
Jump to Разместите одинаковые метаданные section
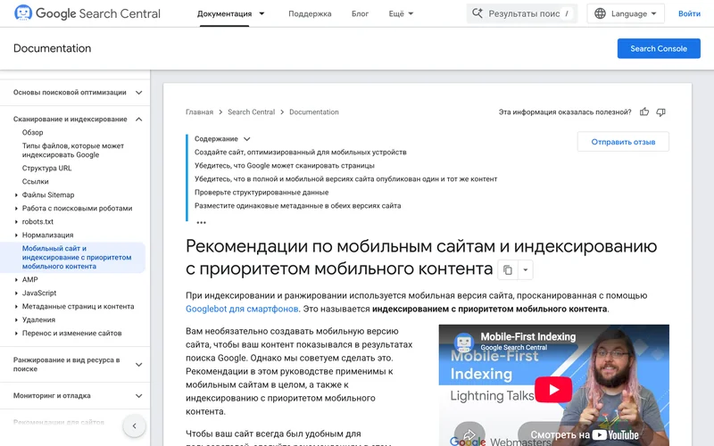[x=298, y=206]
